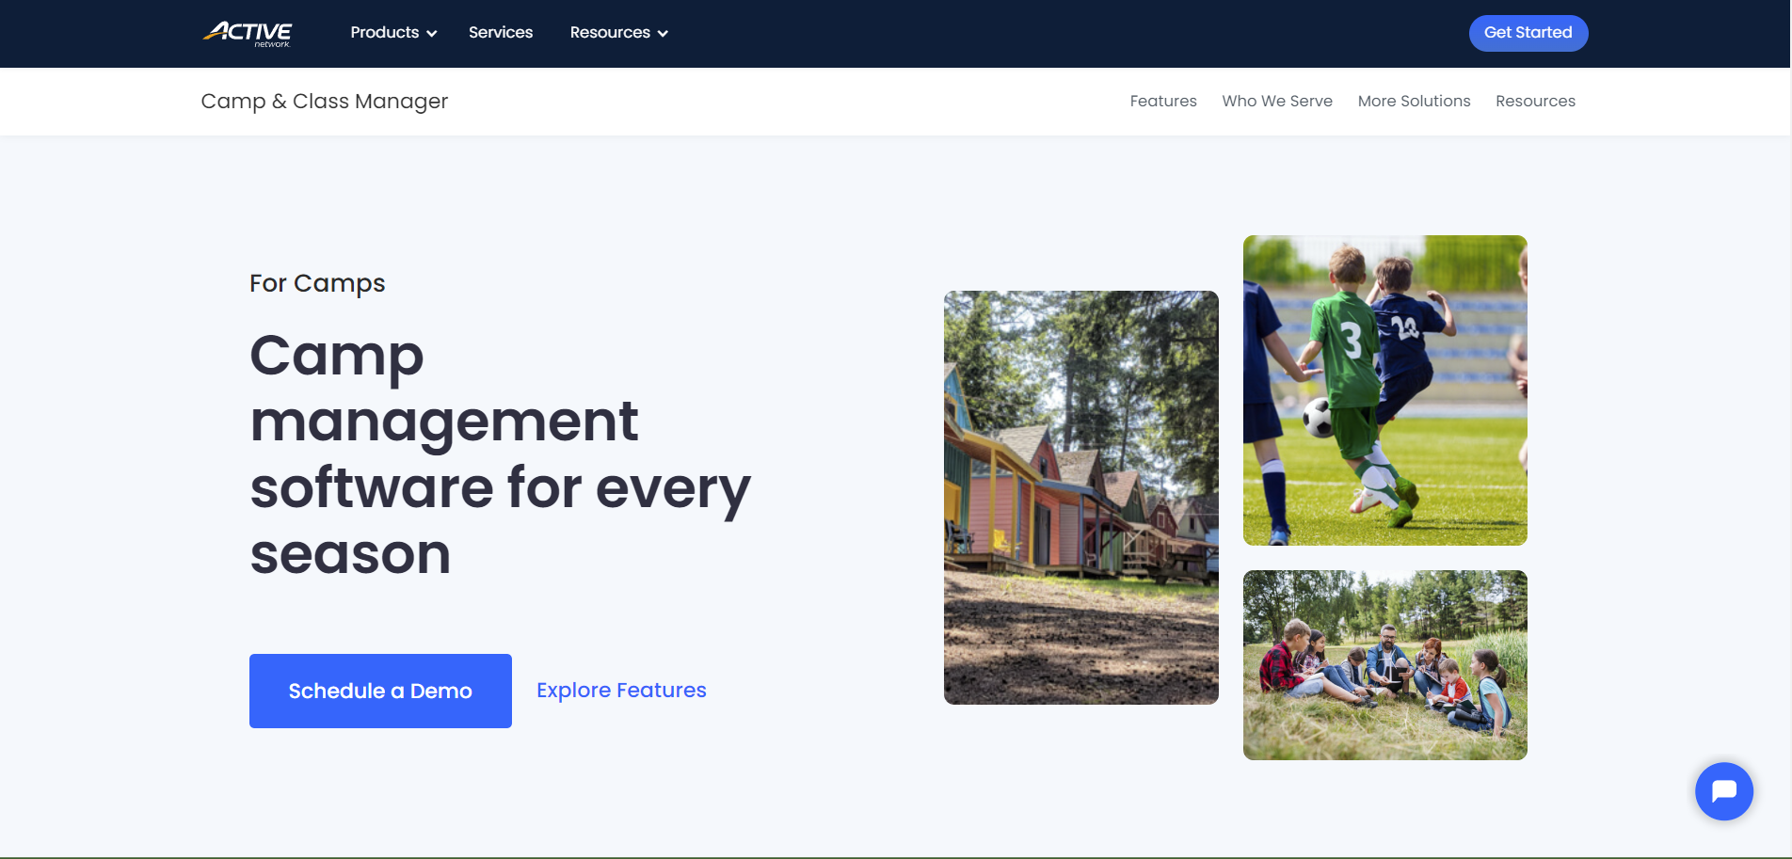The width and height of the screenshot is (1792, 859).
Task: Click the ACTIVE network logo
Action: click(248, 33)
